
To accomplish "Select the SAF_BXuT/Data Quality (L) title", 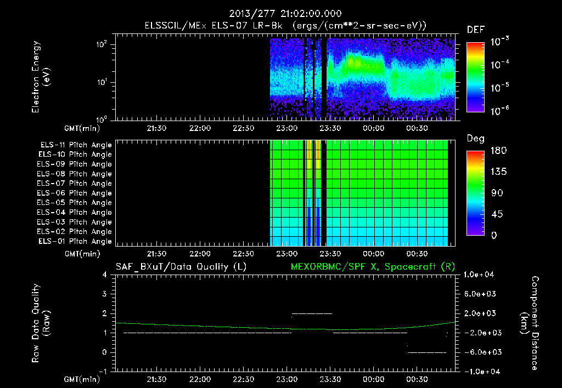I will click(x=181, y=267).
